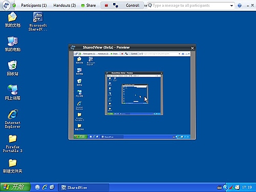Expand hidden system tray icons arrow
This screenshot has height=192, width=256.
point(226,187)
